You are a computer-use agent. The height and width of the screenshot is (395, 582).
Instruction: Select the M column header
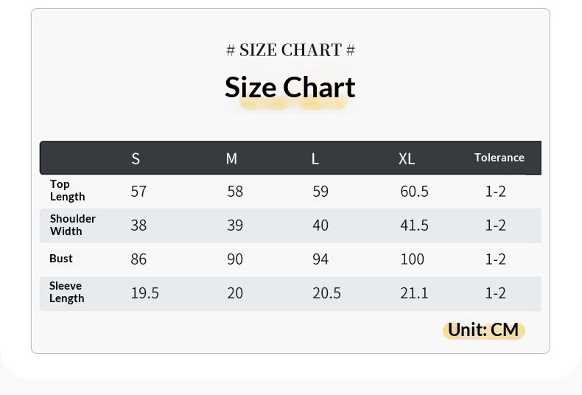coord(231,158)
